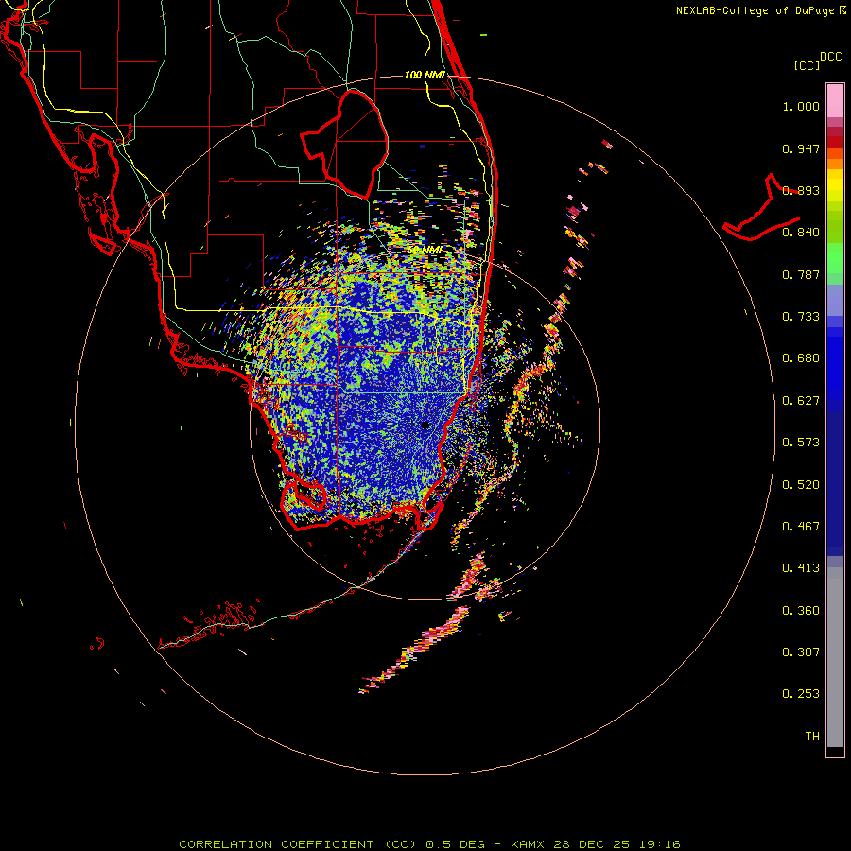Click the CORRELATION COEFFICIENT (CC) caption text
851x851 pixels.
[x=298, y=844]
